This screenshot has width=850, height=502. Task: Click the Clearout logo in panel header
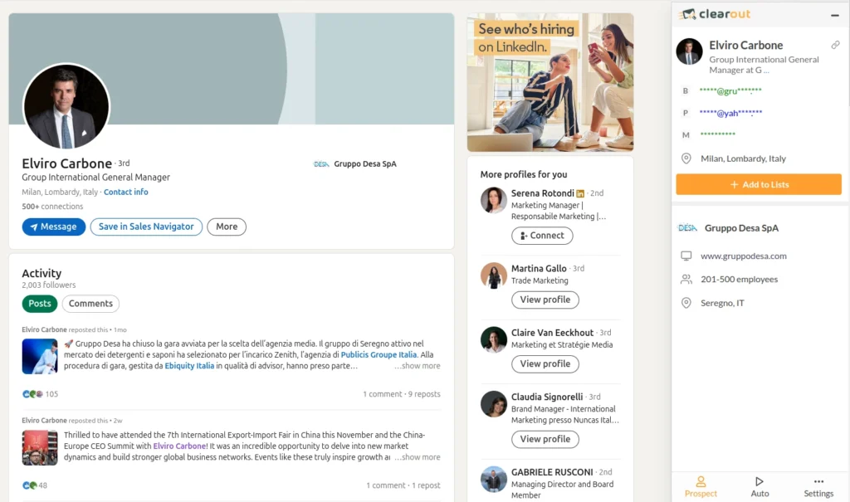tap(715, 14)
